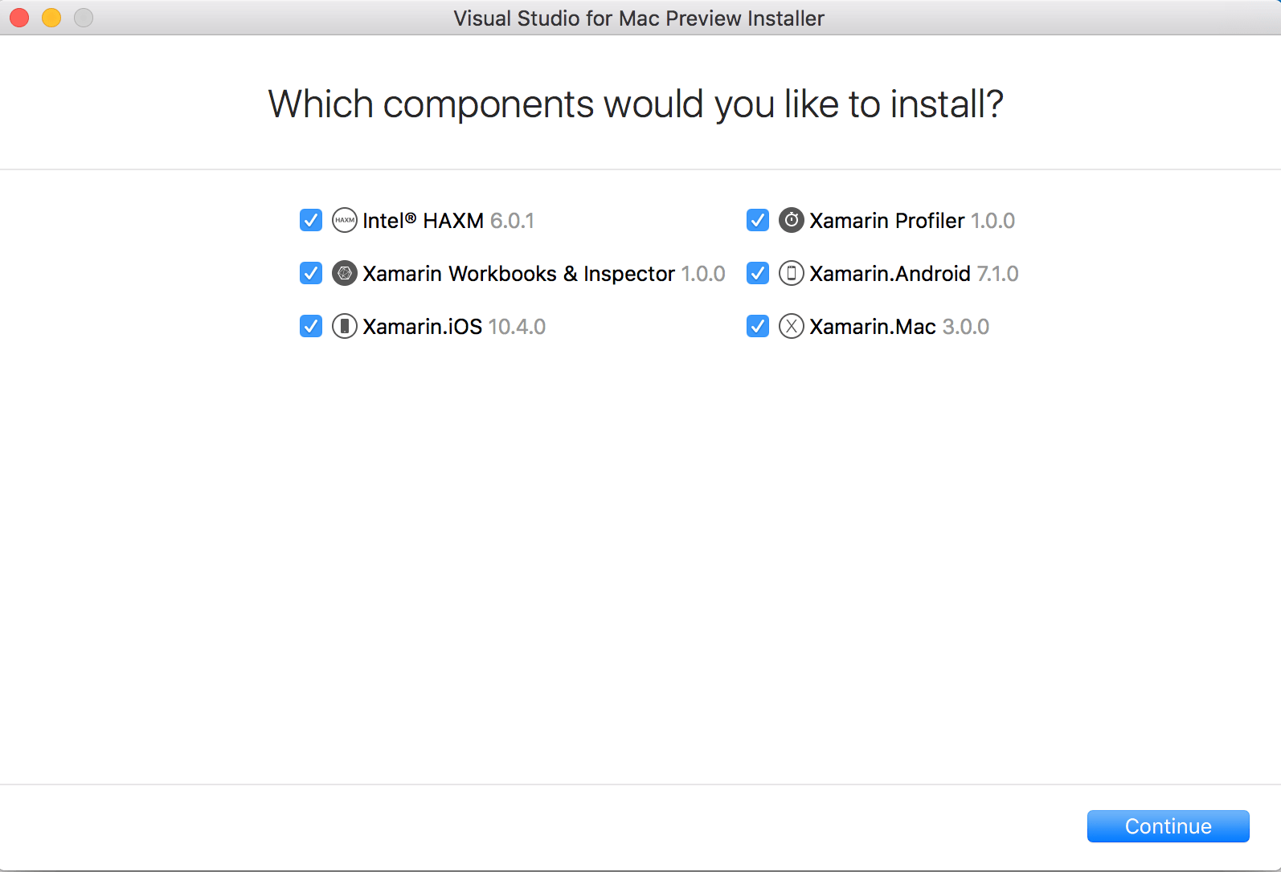
Task: Click the Intel HAXM 6.0.1 label text
Action: pos(448,221)
